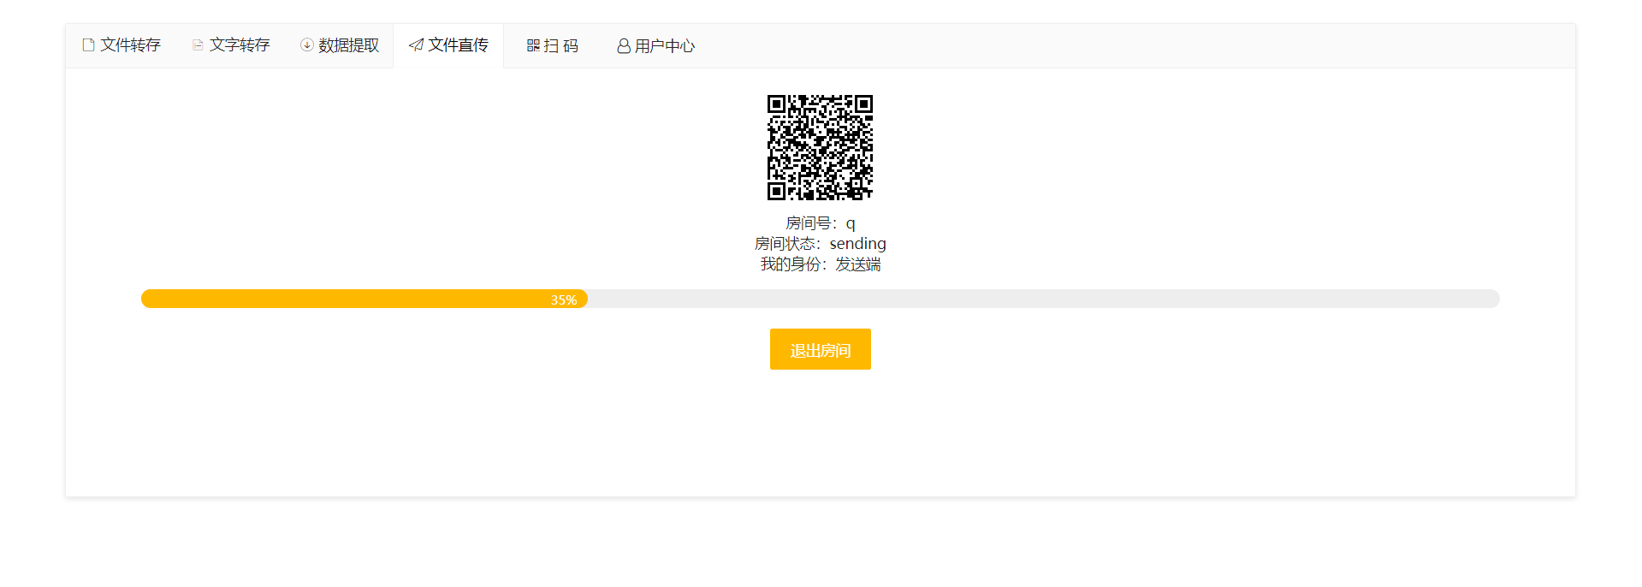Go to the 扫码 tab
Screen dimensions: 1642x587
tap(553, 46)
